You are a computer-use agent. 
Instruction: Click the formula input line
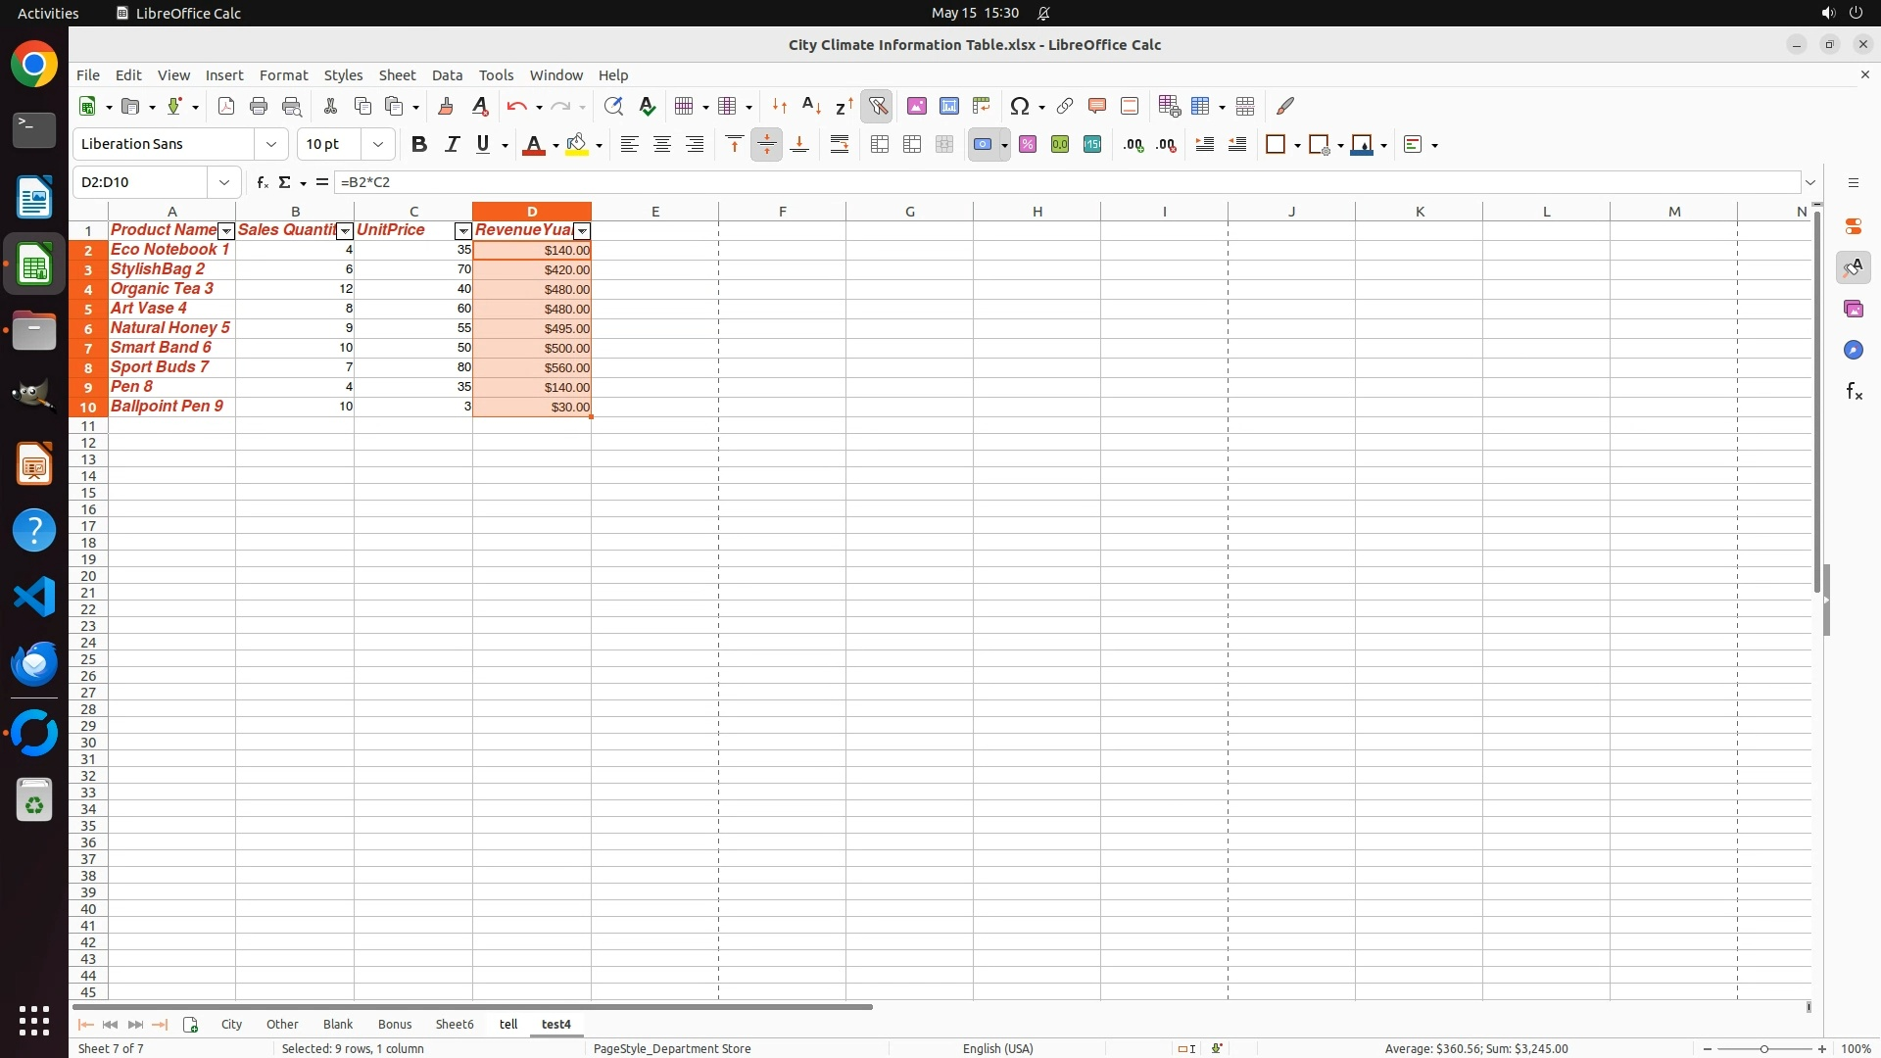pyautogui.click(x=980, y=182)
